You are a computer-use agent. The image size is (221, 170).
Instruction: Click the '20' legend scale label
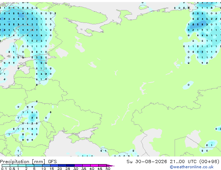[60, 169]
